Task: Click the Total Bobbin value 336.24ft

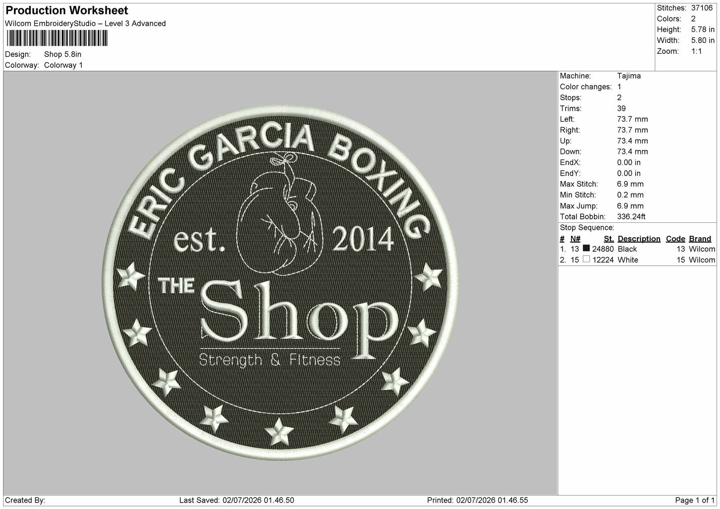Action: click(631, 217)
